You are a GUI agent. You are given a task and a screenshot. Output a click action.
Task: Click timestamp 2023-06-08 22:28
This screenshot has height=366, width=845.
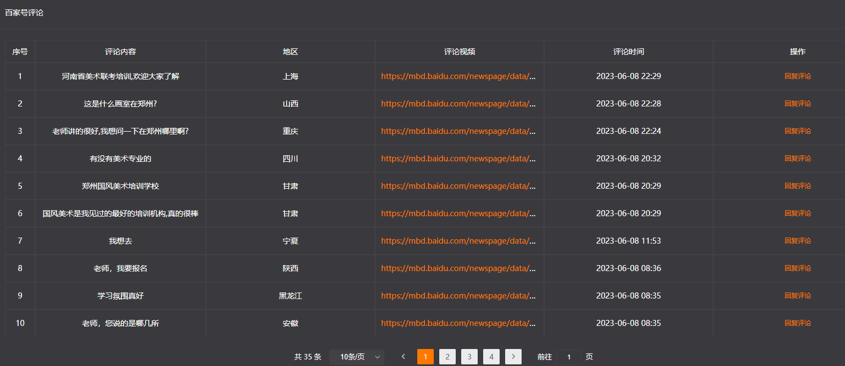coord(629,104)
